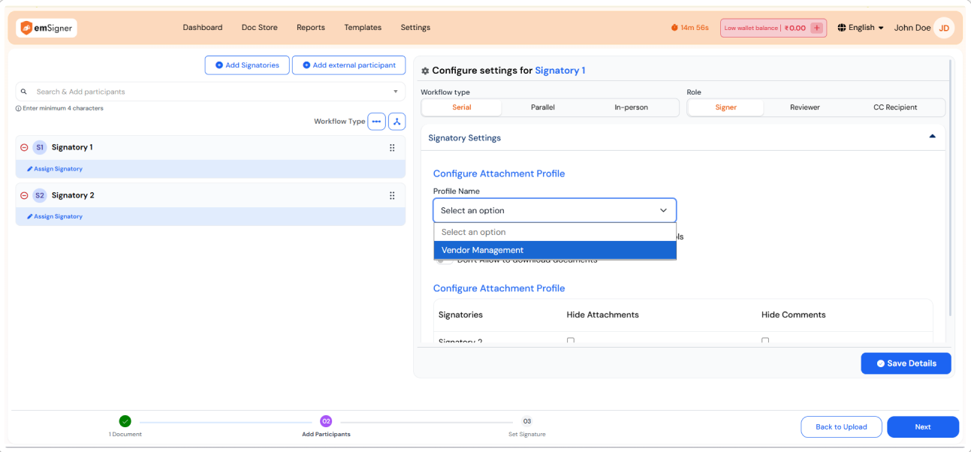The width and height of the screenshot is (971, 452).
Task: Select the Parallel workflow type option
Action: (x=542, y=107)
